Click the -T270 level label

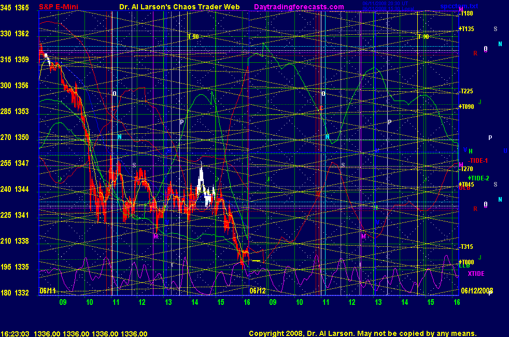pos(466,169)
